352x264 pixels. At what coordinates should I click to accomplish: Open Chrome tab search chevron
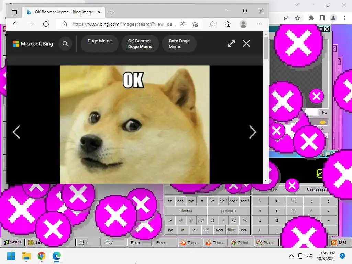pos(297,5)
